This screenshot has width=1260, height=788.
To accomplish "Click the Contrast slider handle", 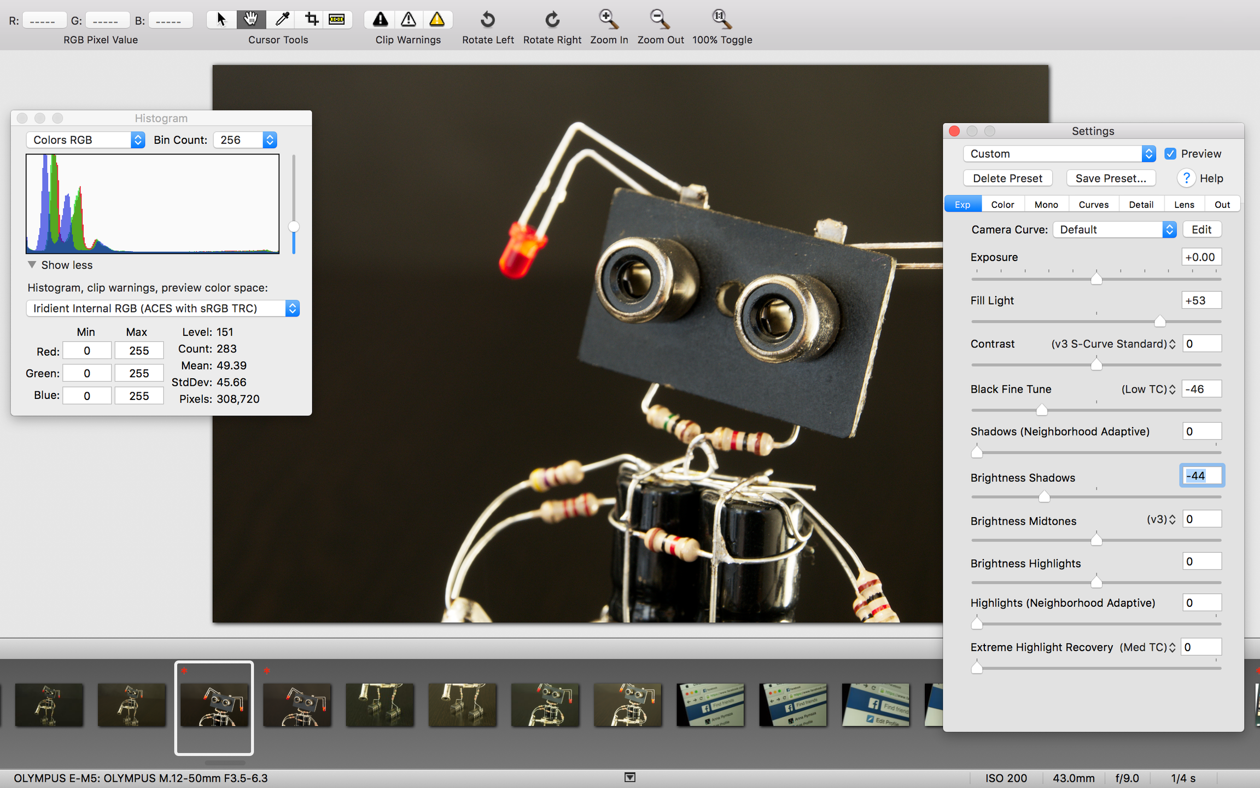I will (x=1096, y=364).
